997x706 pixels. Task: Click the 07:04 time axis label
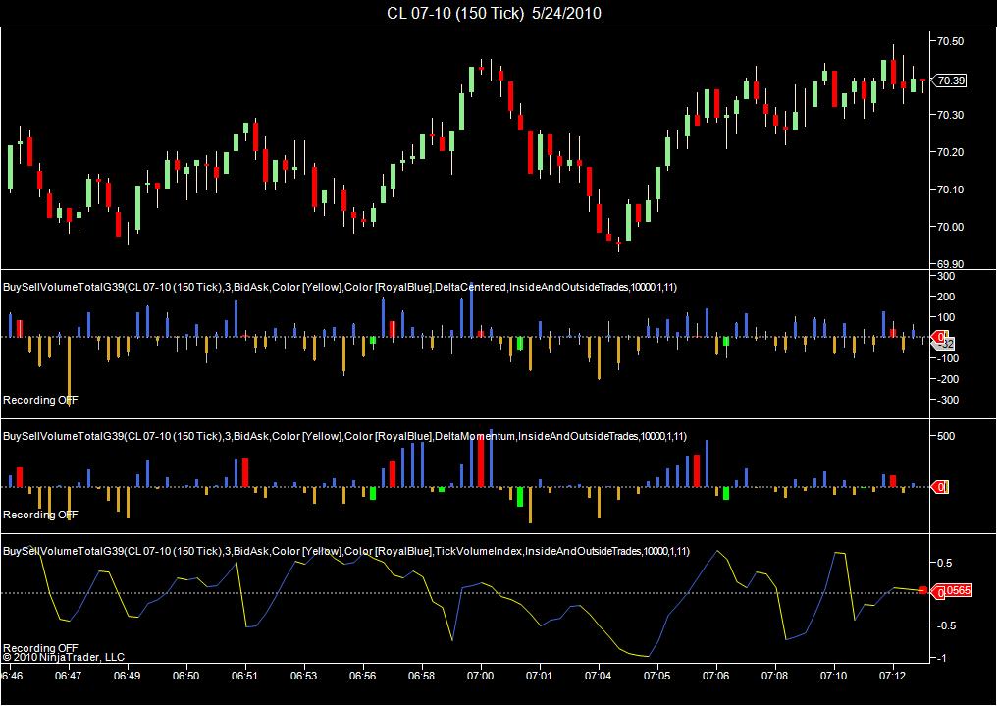pos(599,676)
